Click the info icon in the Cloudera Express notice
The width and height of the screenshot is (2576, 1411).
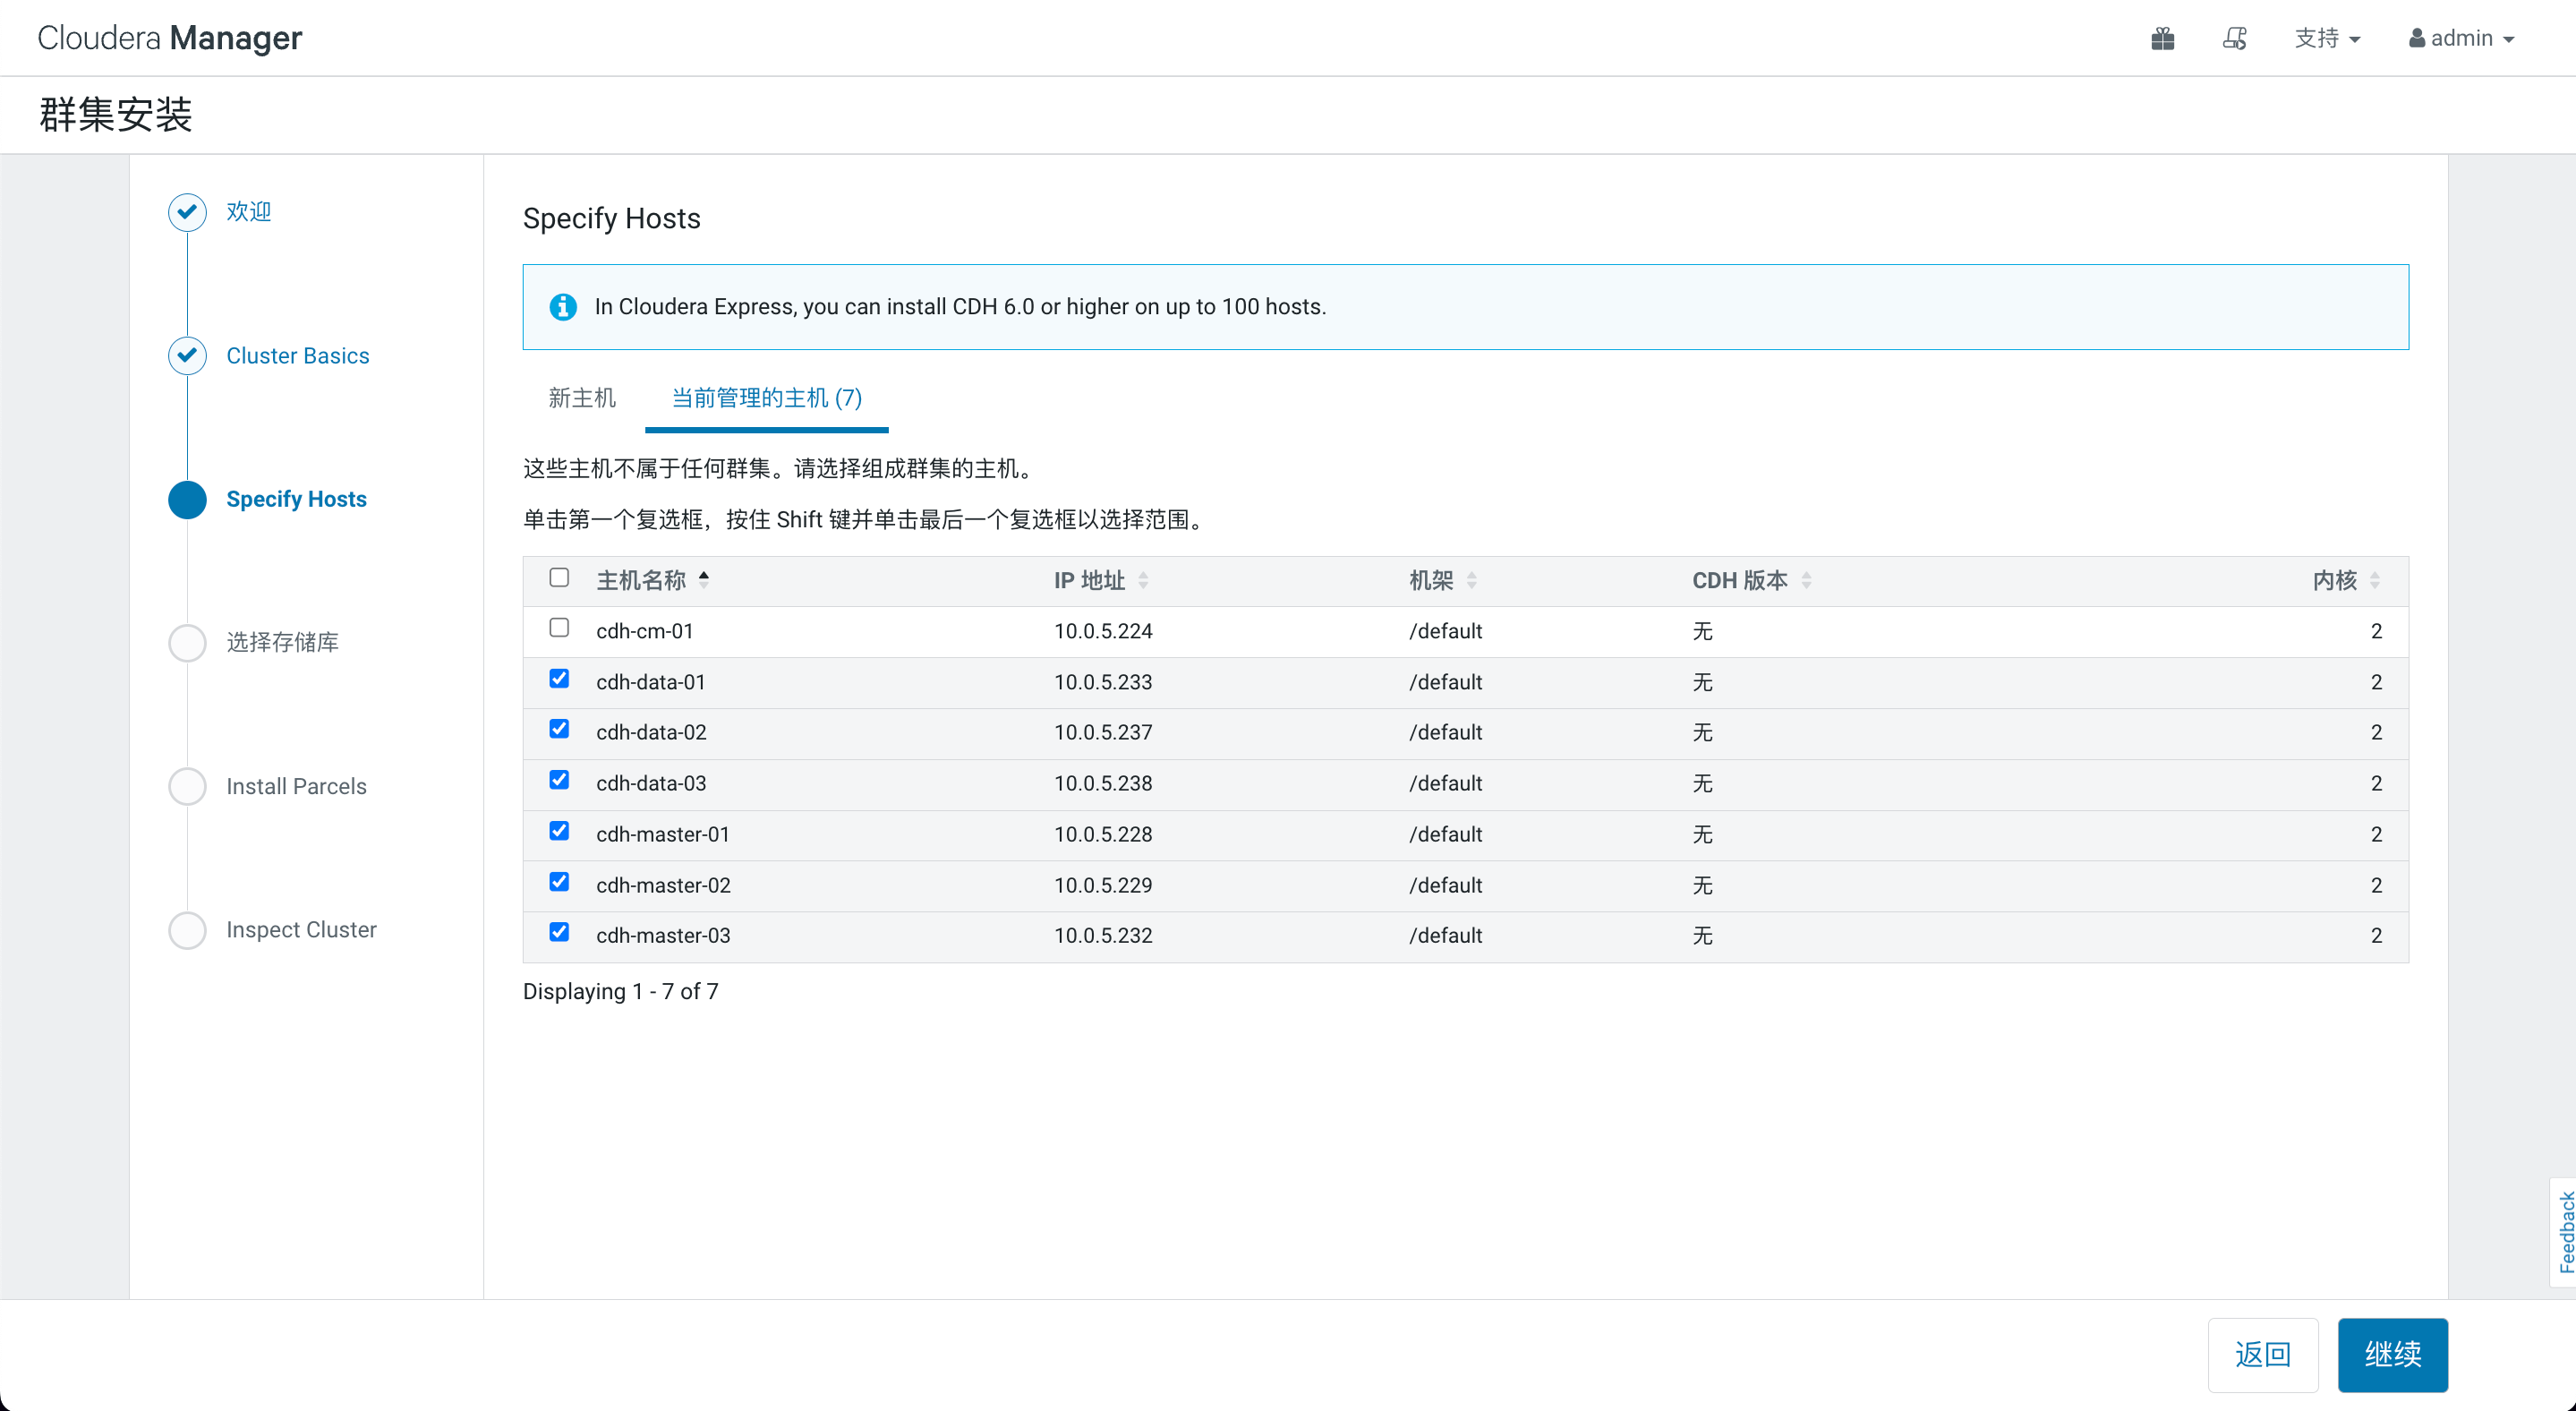tap(563, 307)
